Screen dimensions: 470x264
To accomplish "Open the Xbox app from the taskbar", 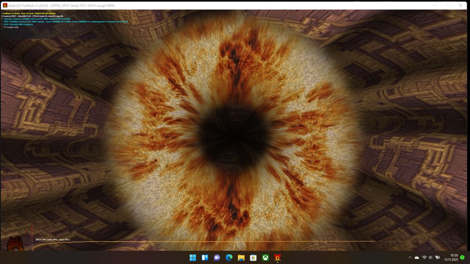I will pyautogui.click(x=265, y=257).
